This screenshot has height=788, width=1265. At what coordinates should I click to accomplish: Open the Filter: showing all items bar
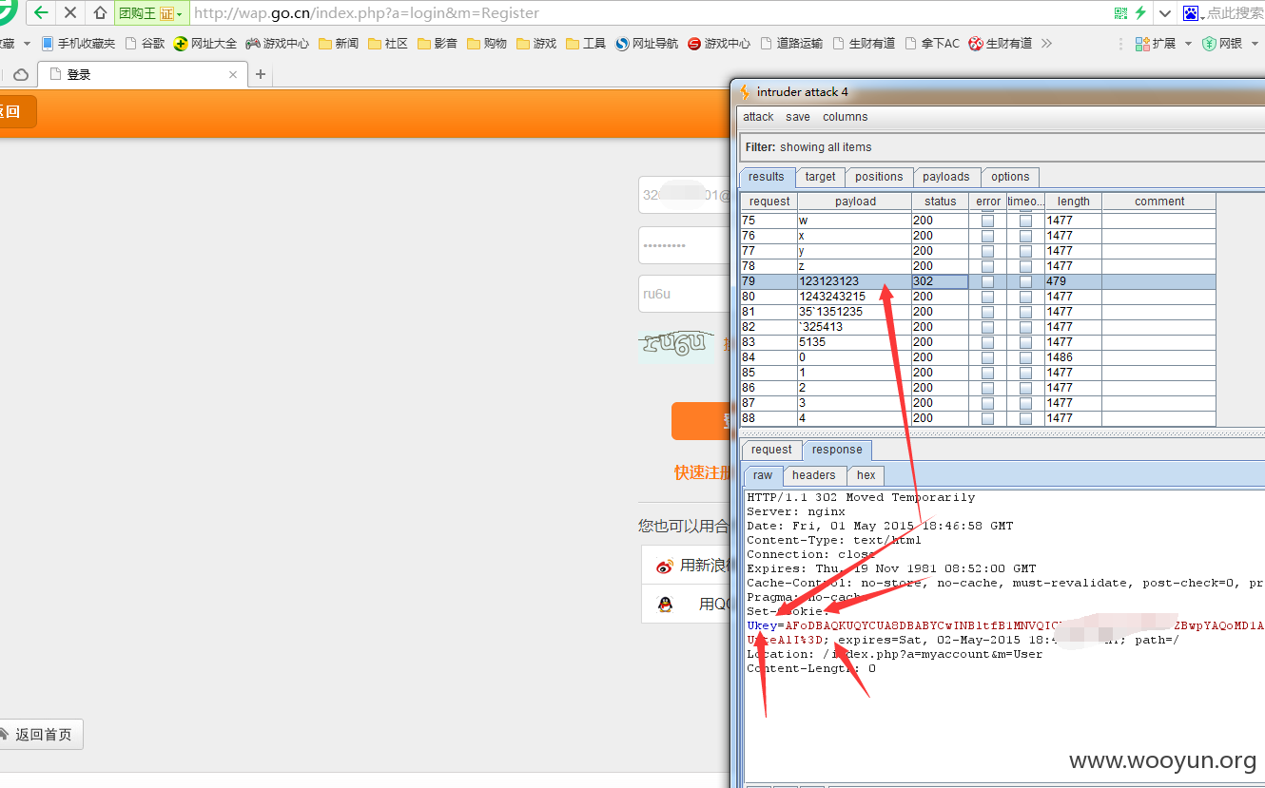click(x=1002, y=147)
